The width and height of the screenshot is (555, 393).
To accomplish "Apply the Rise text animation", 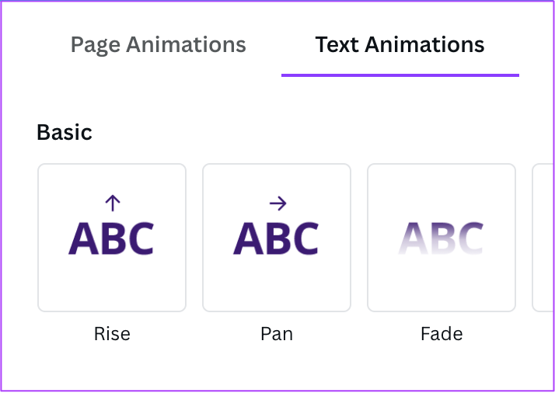I will click(112, 238).
